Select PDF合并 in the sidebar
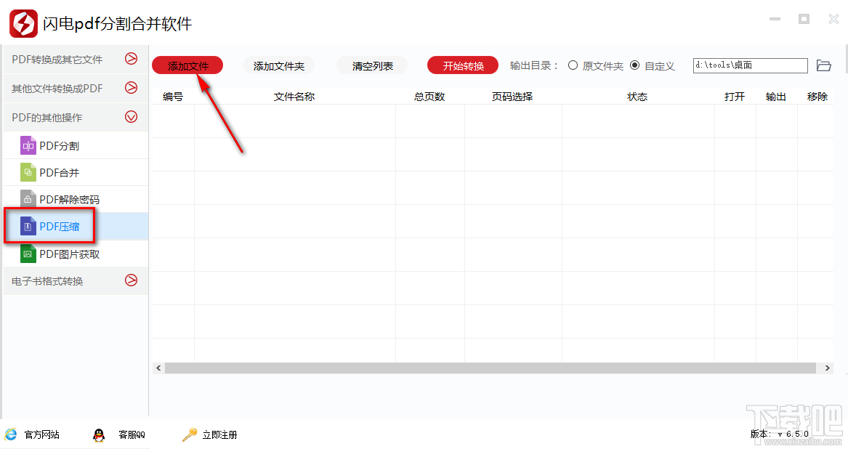 (76, 173)
